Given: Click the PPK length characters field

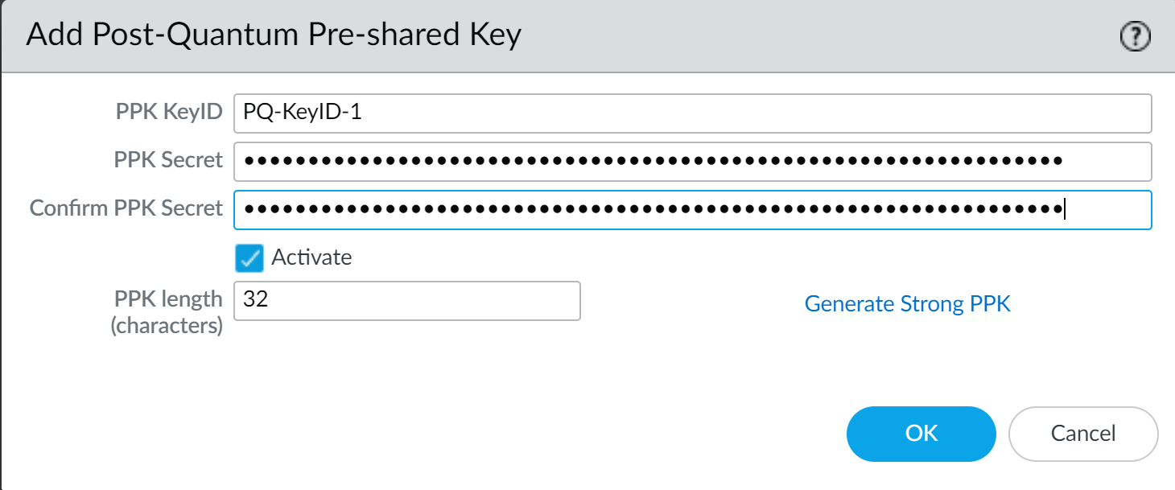Looking at the screenshot, I should tap(406, 300).
